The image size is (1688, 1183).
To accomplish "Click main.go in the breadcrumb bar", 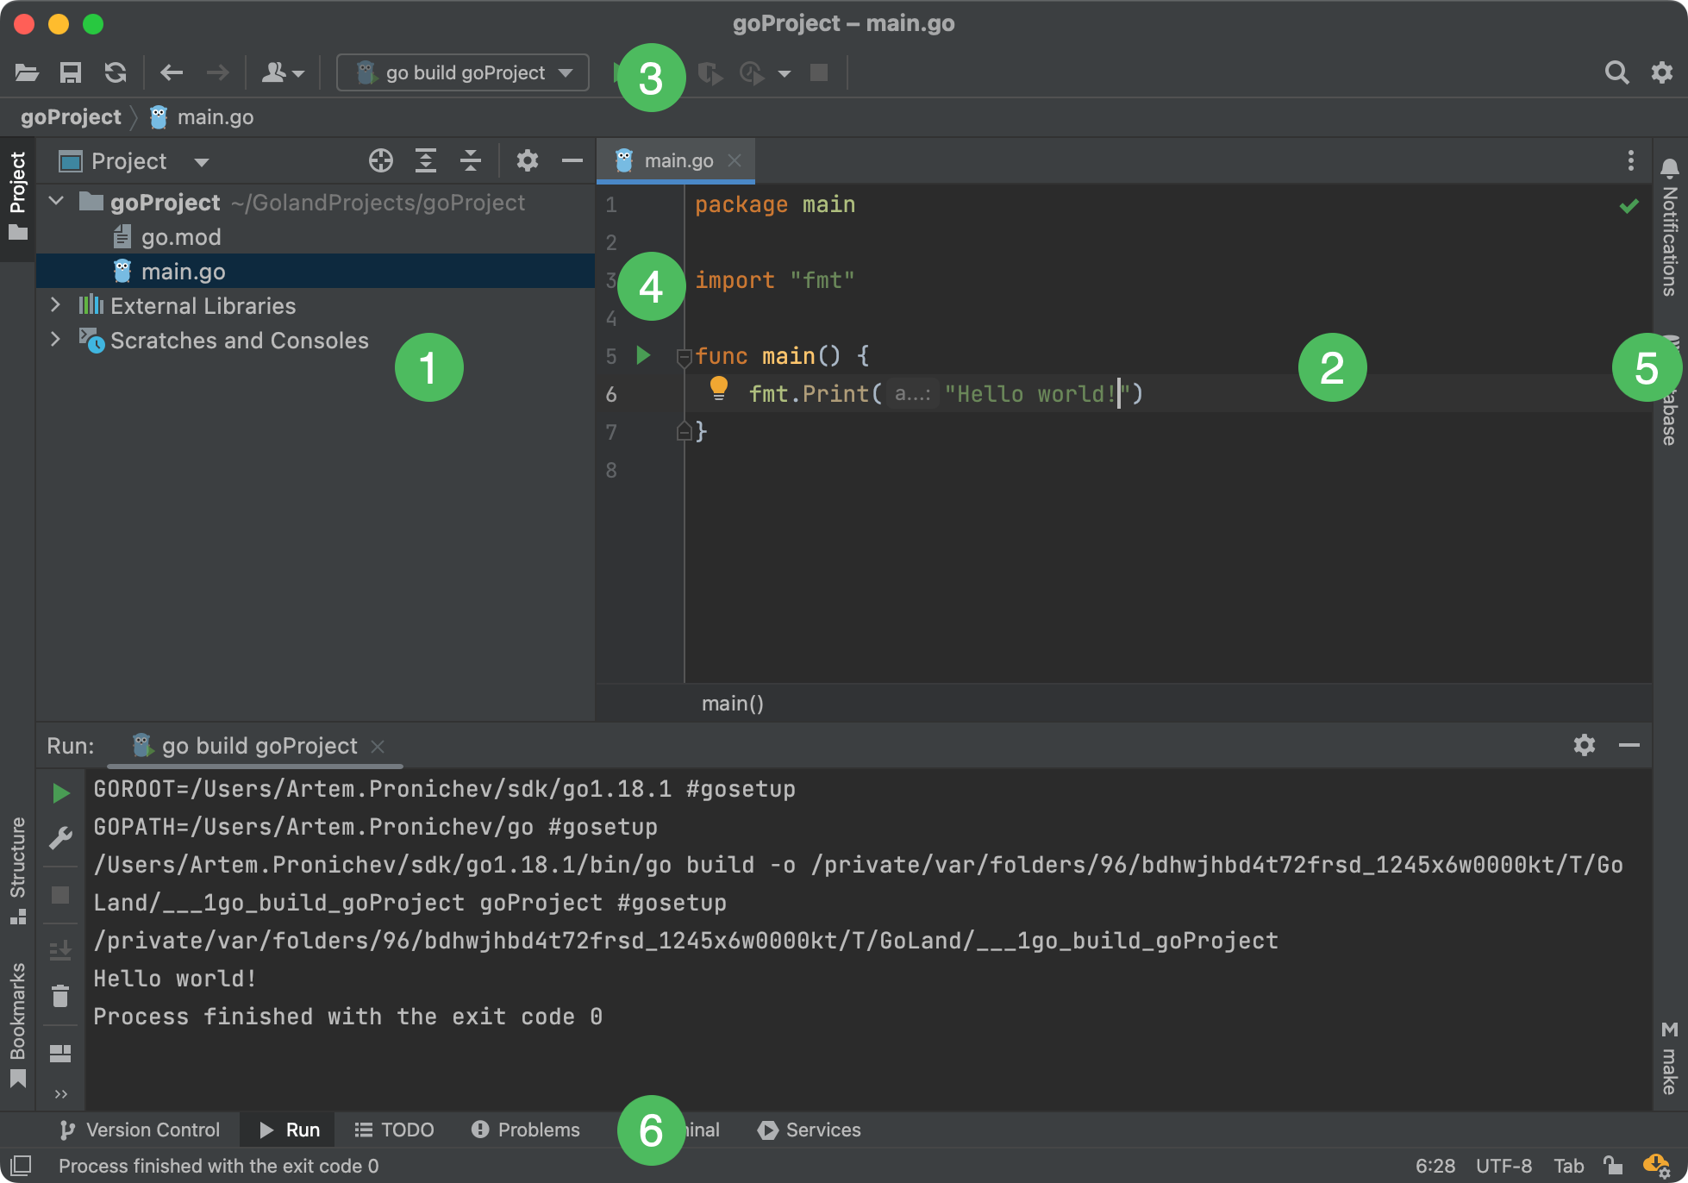I will click(x=203, y=117).
